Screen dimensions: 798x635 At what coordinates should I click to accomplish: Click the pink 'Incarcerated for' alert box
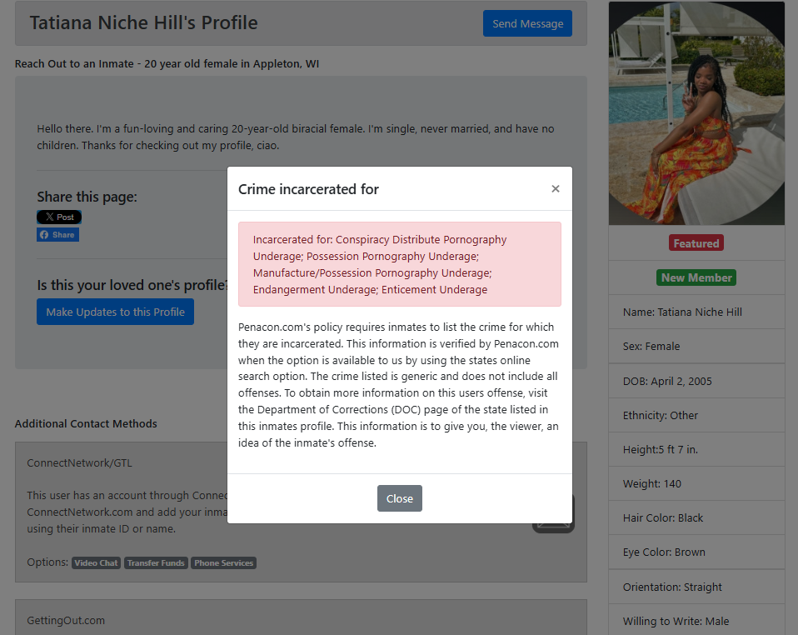click(400, 264)
